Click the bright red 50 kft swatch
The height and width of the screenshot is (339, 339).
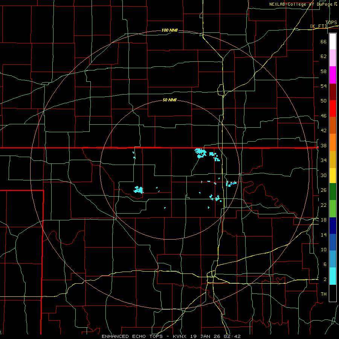(x=333, y=108)
